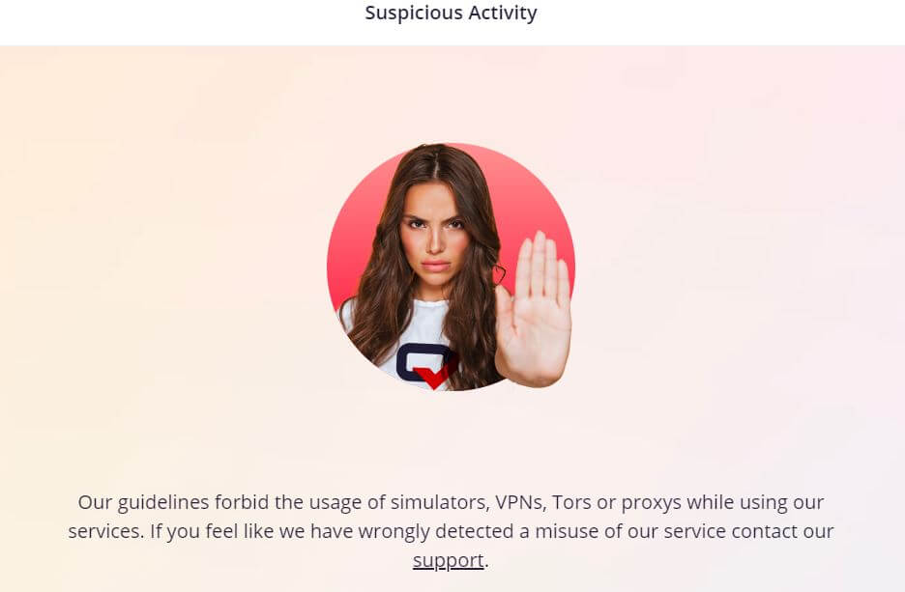Select the Q logo on the shirt
Viewport: 905px width, 592px height.
tap(427, 365)
